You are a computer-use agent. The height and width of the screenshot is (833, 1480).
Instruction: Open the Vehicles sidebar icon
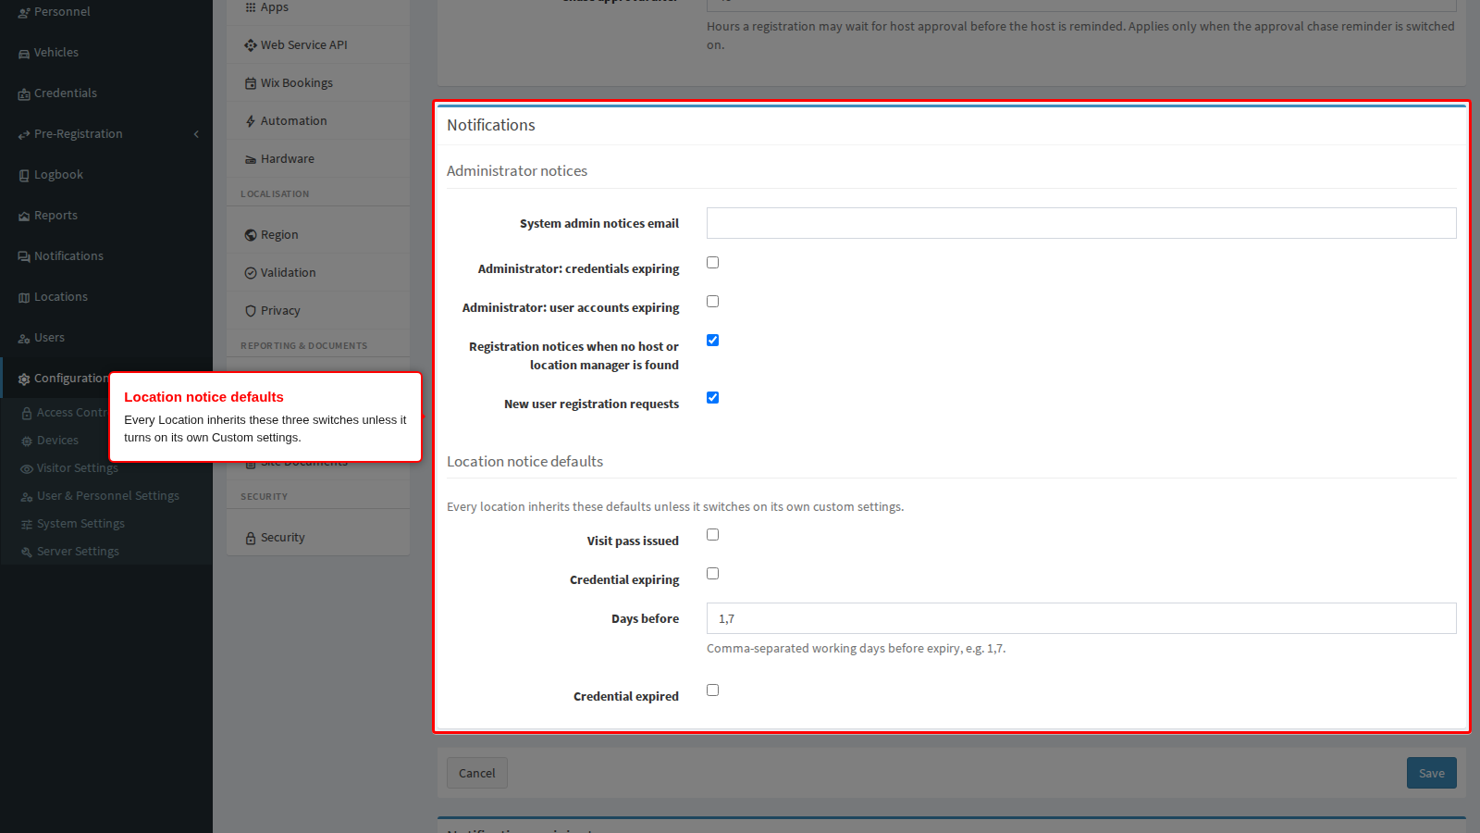pos(24,54)
